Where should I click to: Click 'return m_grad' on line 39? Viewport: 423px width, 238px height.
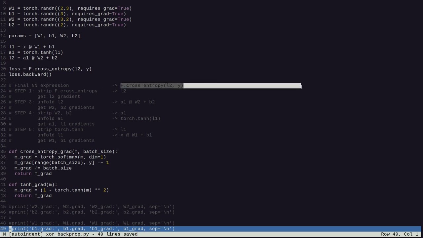[33, 174]
